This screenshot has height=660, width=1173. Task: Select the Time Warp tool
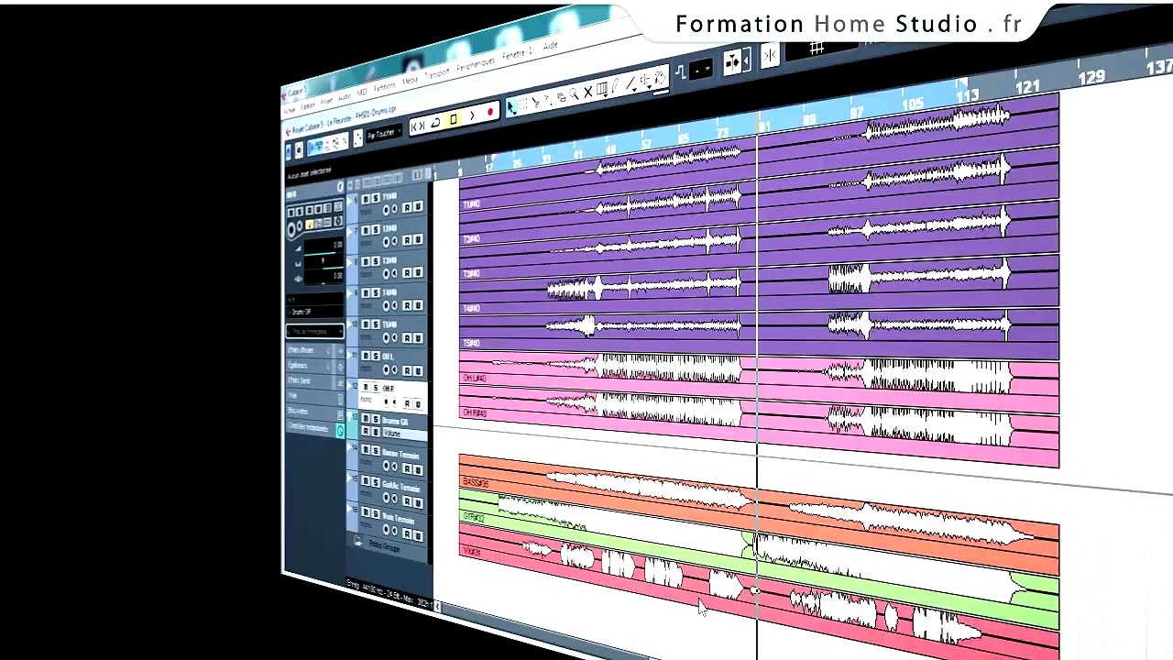(x=602, y=90)
